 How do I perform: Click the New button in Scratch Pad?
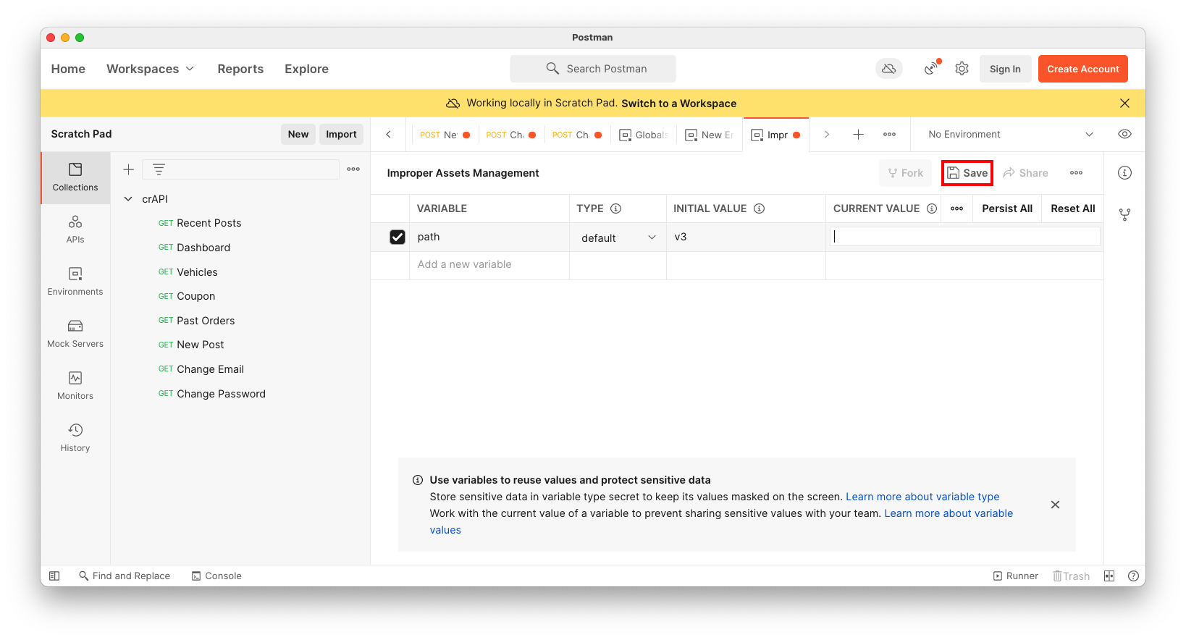pos(298,134)
